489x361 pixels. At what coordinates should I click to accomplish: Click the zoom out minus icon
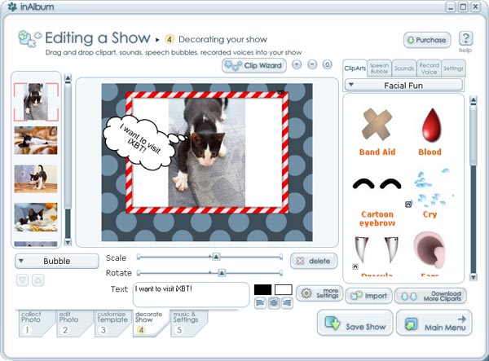[312, 64]
